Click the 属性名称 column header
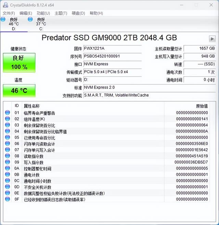Image resolution: width=219 pixels, height=225 pixels. pyautogui.click(x=31, y=106)
